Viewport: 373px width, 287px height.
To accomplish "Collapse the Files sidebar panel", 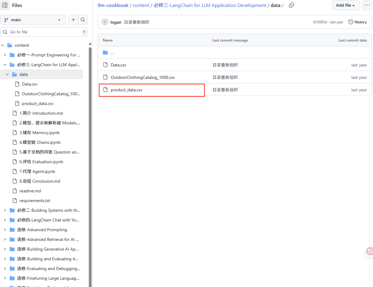I will [5, 5].
